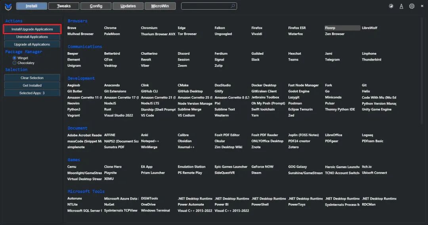Select Python3 entry
The height and width of the screenshot is (225, 428).
point(74,109)
